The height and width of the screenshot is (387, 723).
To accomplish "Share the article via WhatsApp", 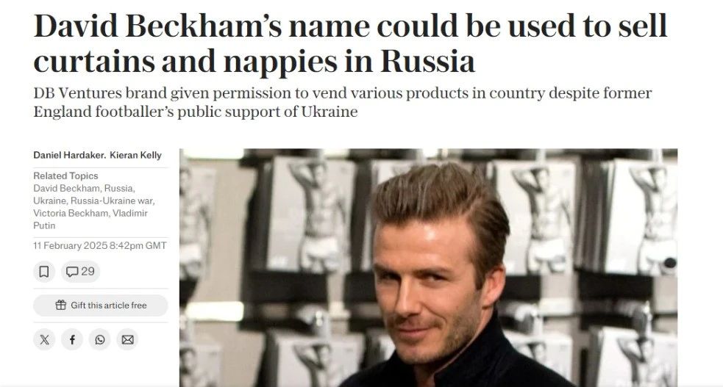I will (99, 339).
